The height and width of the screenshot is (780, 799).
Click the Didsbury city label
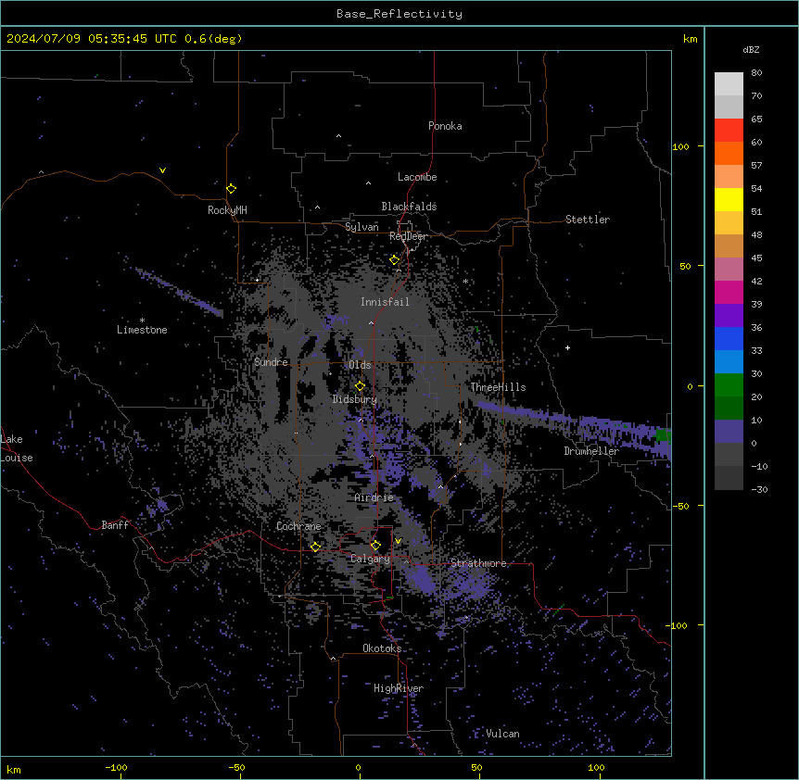355,399
